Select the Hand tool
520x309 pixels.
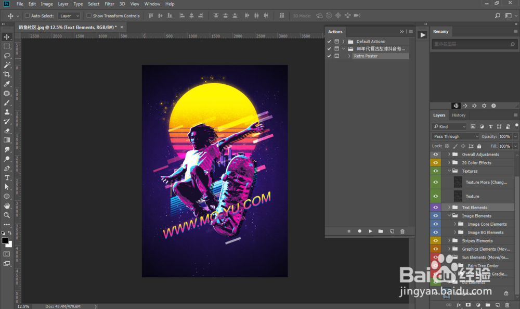point(7,206)
